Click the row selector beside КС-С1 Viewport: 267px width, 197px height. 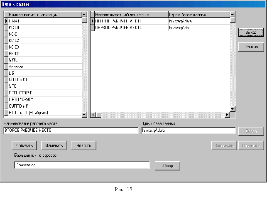tap(6, 34)
